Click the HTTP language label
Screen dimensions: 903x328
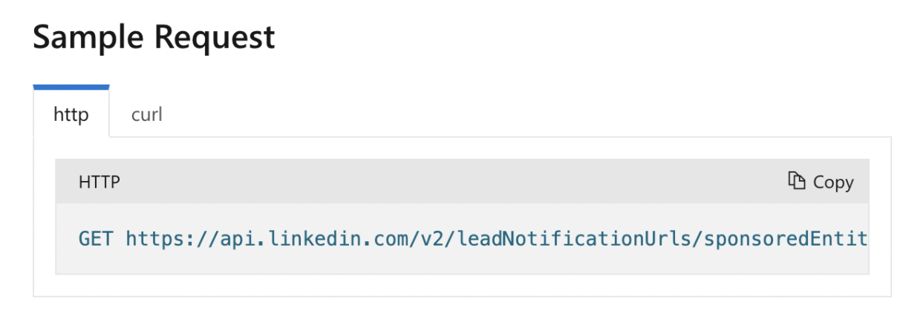[x=100, y=182]
